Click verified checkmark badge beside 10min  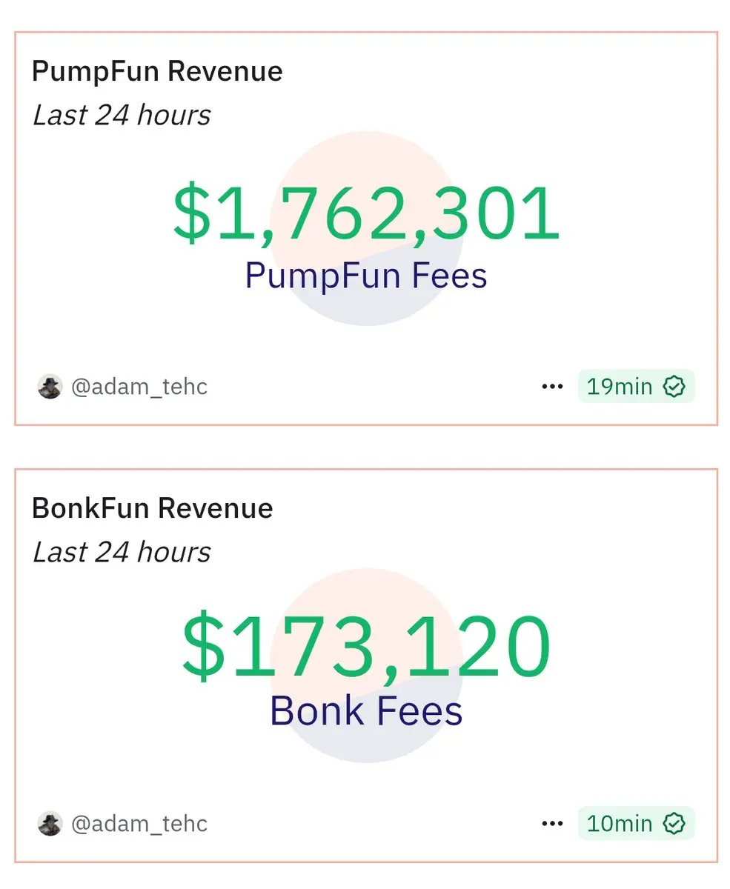[674, 824]
